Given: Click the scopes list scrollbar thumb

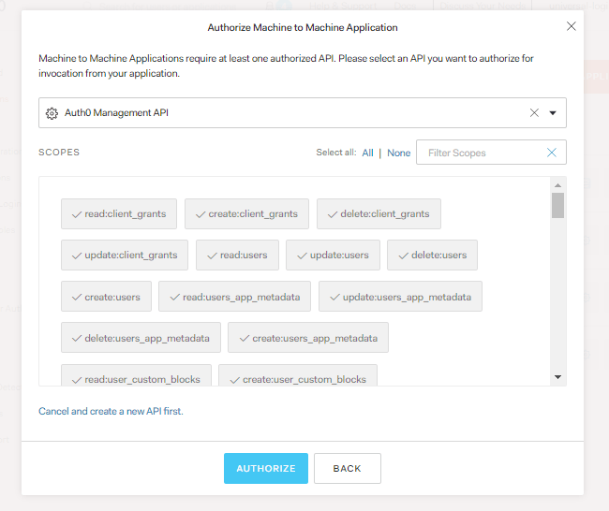Looking at the screenshot, I should [x=557, y=206].
